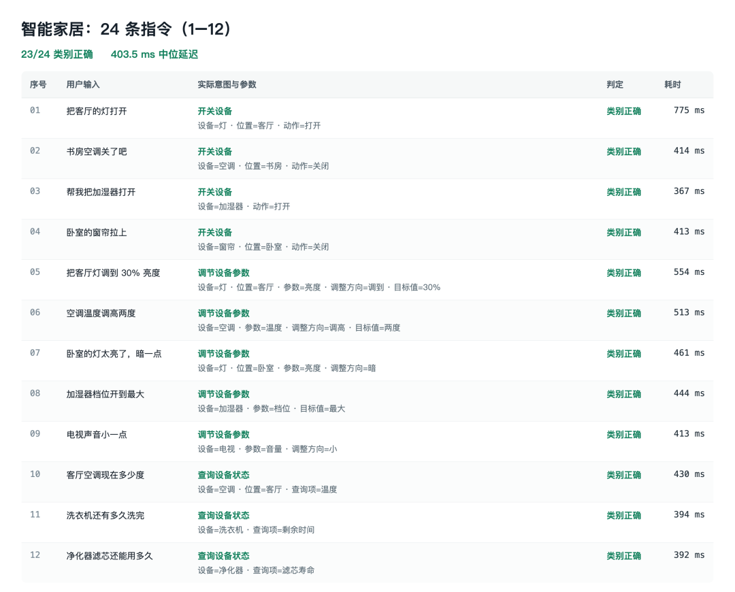Click 类别正确 verdict in row 07
Image resolution: width=735 pixels, height=592 pixels.
click(623, 353)
